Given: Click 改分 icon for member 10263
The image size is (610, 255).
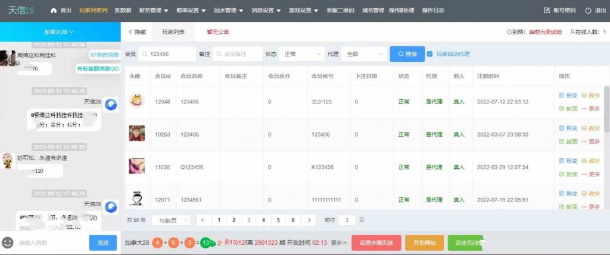Looking at the screenshot, I should 584,128.
